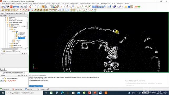Click the red X in box delete icon

pyautogui.click(x=29, y=10)
